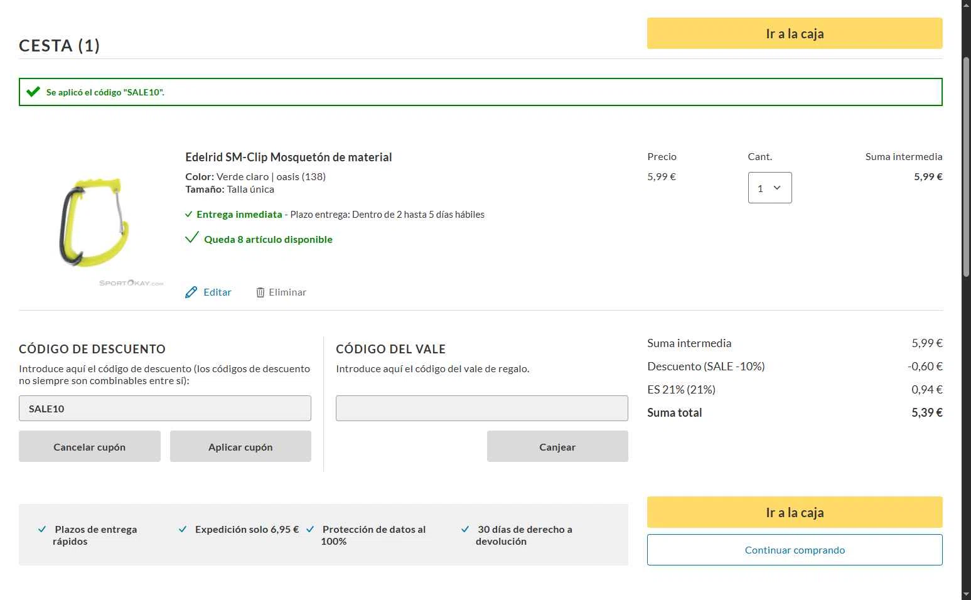Click Entrega inmediata delivery text

coord(239,214)
